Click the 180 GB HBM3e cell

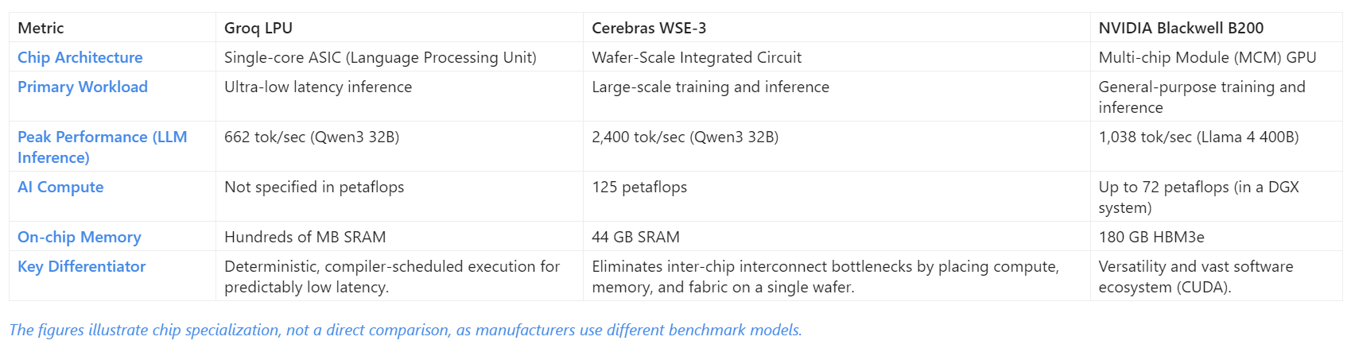[x=1216, y=237]
